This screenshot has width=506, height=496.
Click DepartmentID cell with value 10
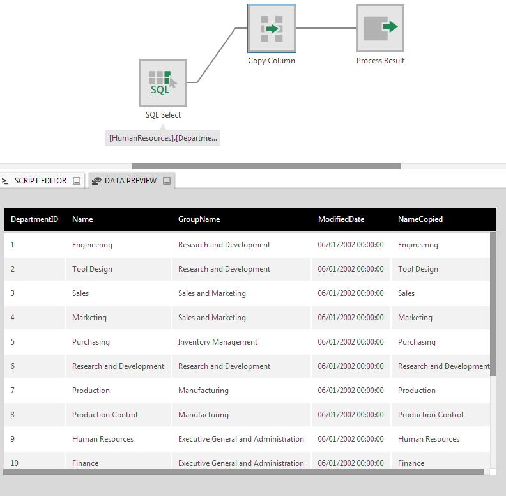pyautogui.click(x=34, y=460)
